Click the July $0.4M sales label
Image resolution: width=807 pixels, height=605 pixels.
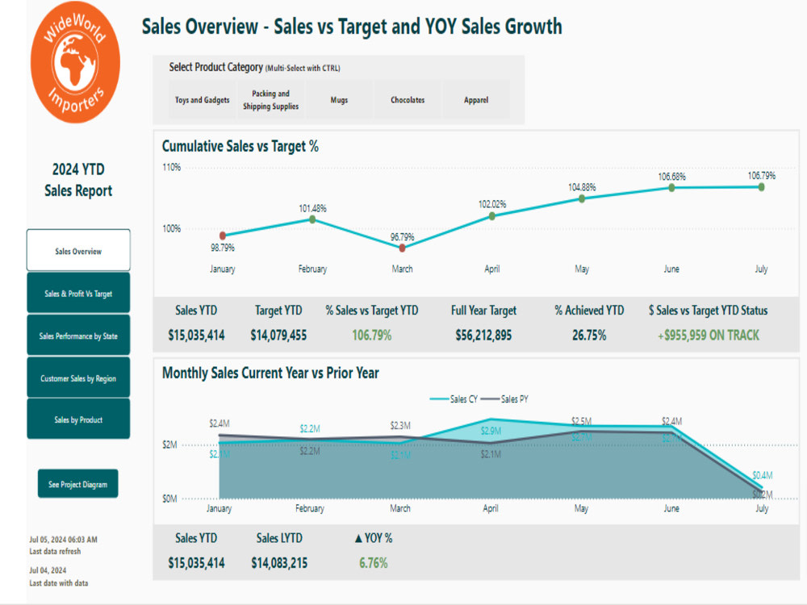click(763, 475)
